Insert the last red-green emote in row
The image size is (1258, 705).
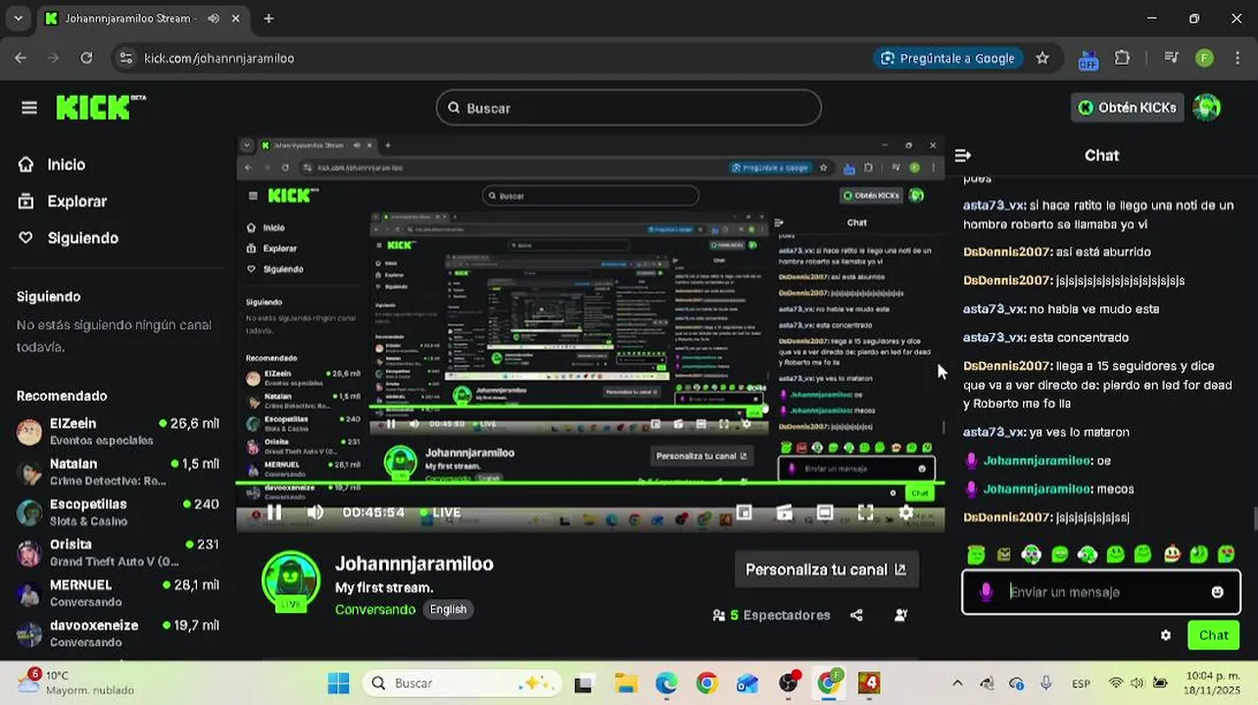(x=1226, y=555)
